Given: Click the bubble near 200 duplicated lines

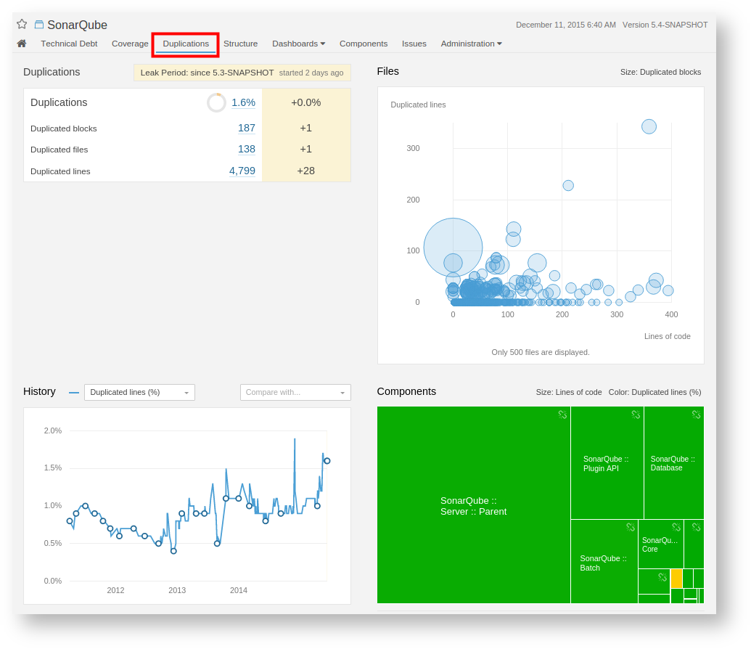Looking at the screenshot, I should 568,186.
